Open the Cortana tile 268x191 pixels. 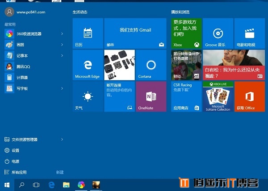[151, 65]
